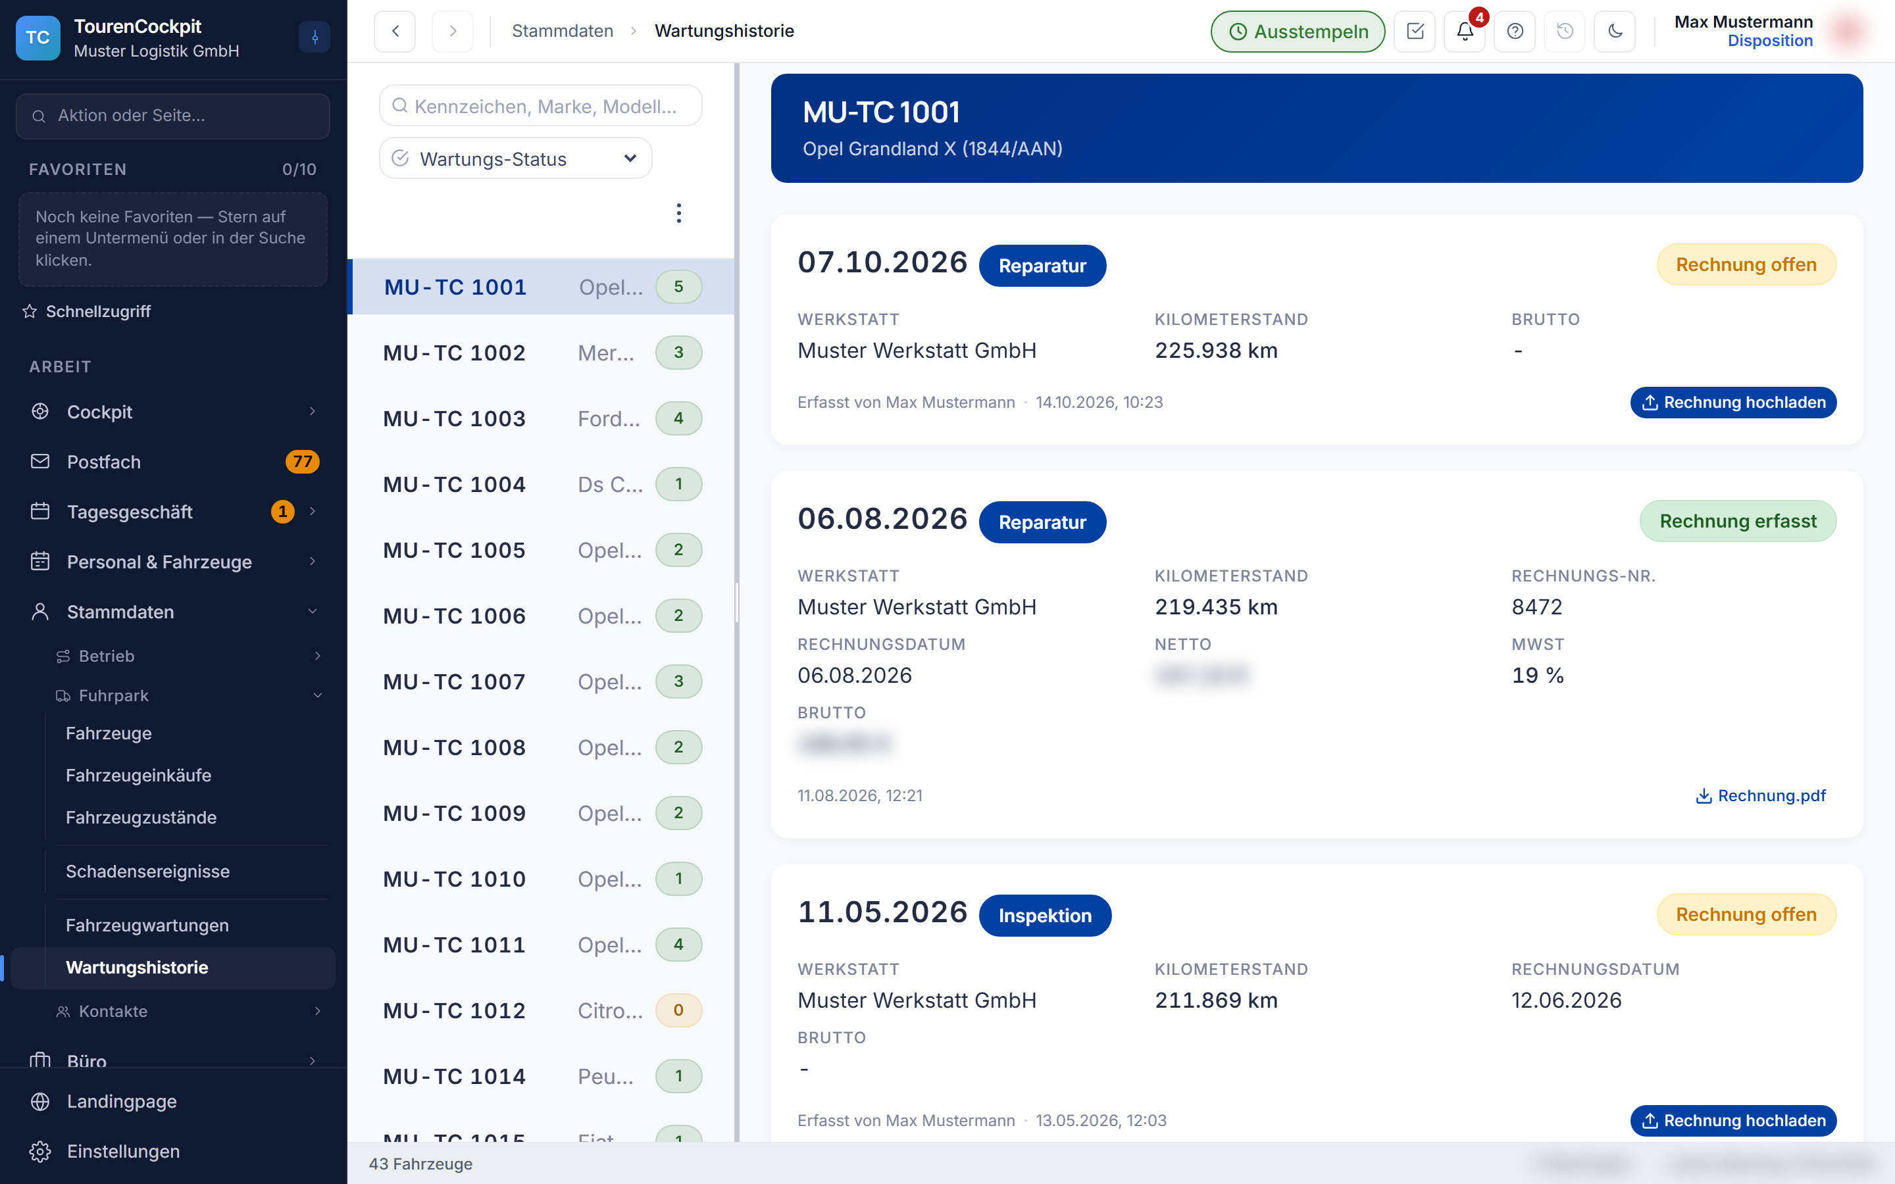This screenshot has width=1895, height=1184.
Task: Open the history clock icon
Action: coord(1565,32)
